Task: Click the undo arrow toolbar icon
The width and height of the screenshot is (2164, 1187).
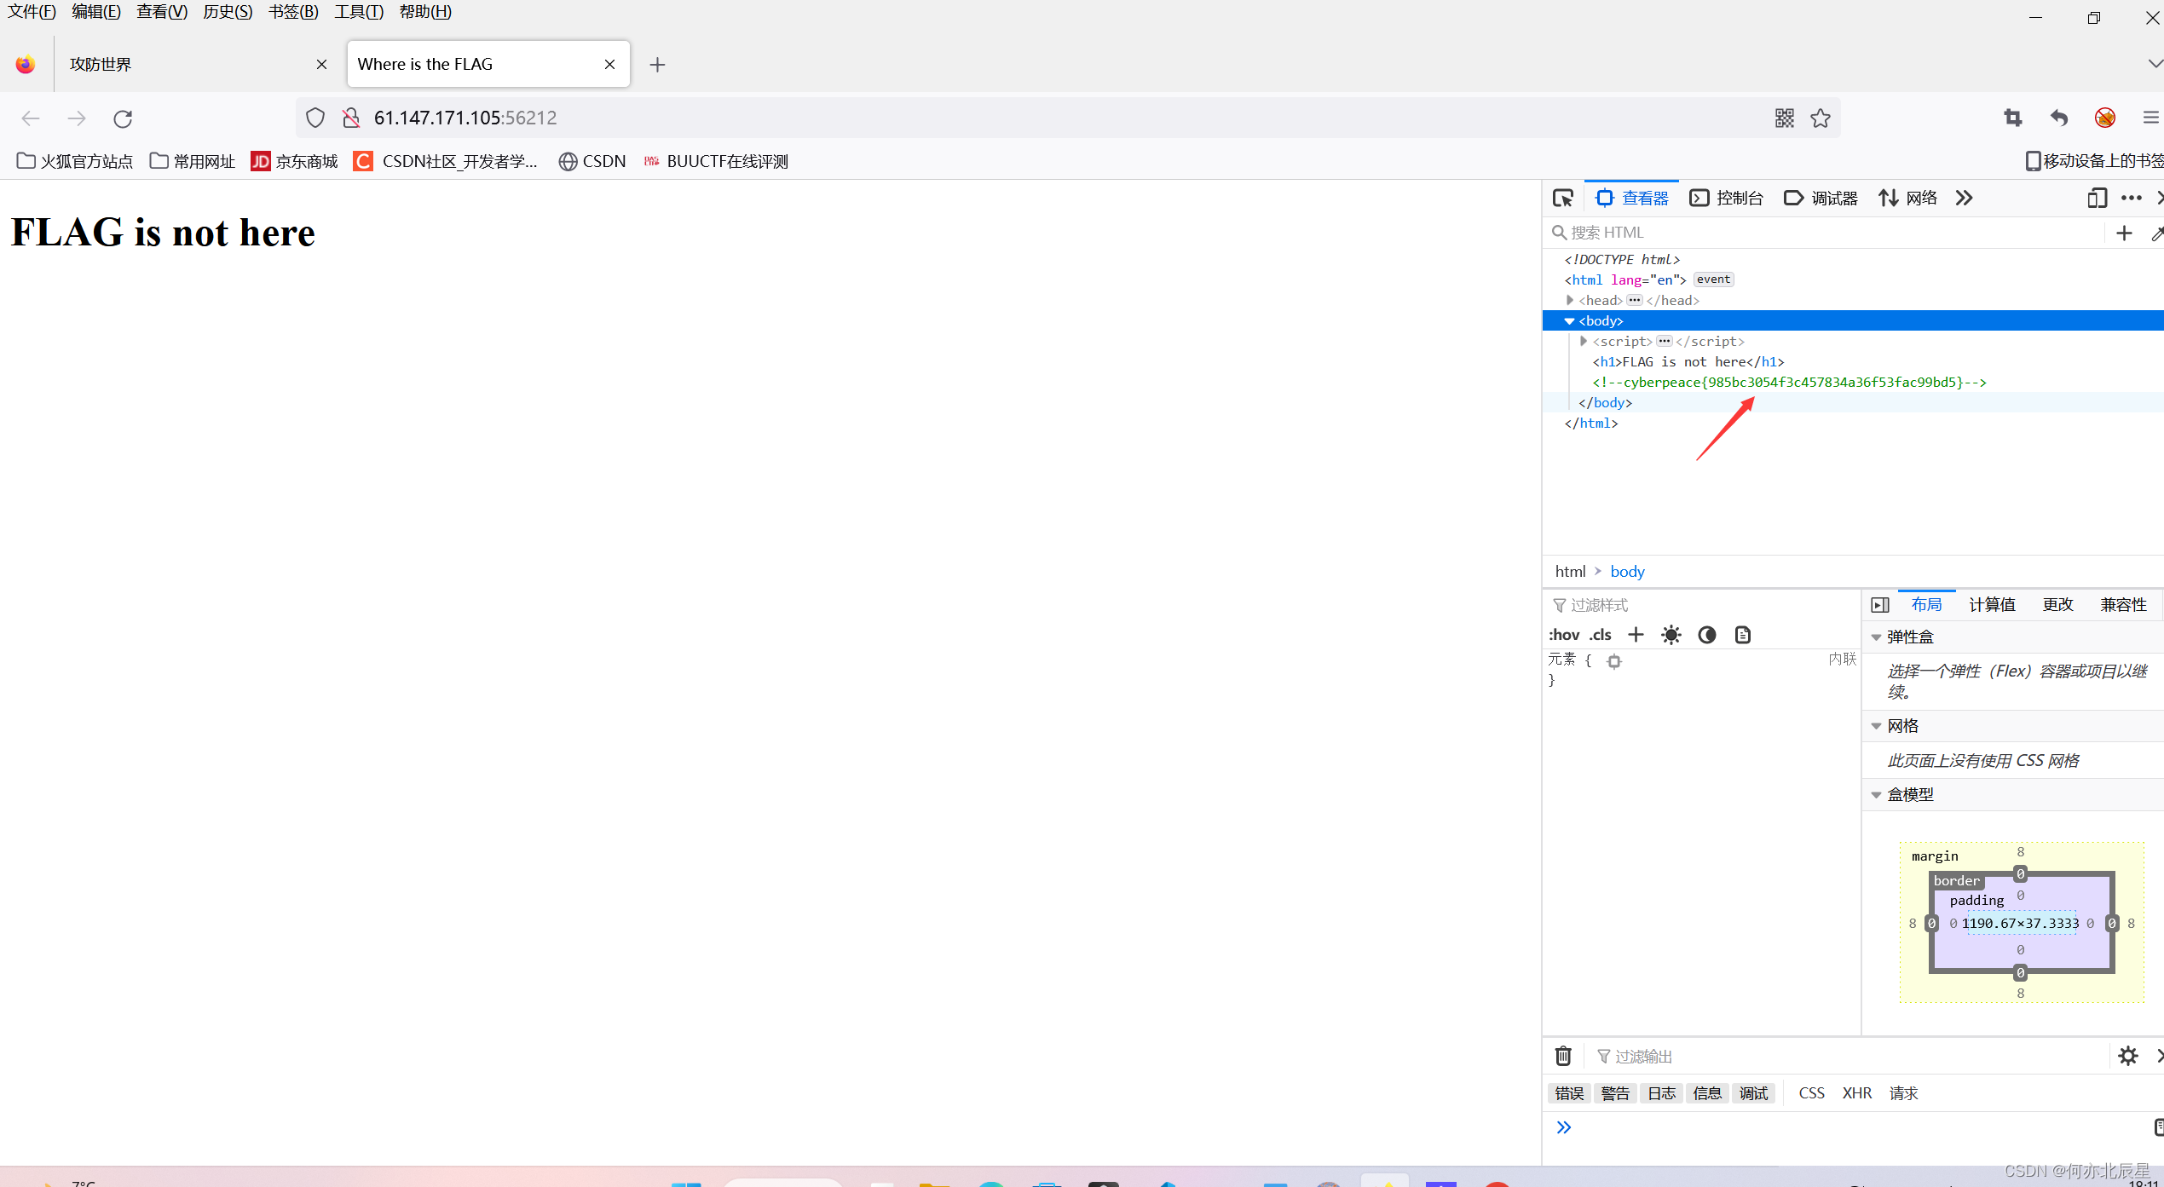Action: tap(2059, 118)
